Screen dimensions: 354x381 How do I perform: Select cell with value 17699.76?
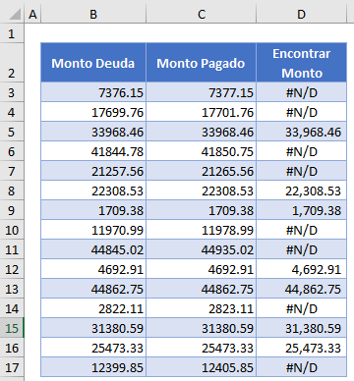pyautogui.click(x=93, y=112)
